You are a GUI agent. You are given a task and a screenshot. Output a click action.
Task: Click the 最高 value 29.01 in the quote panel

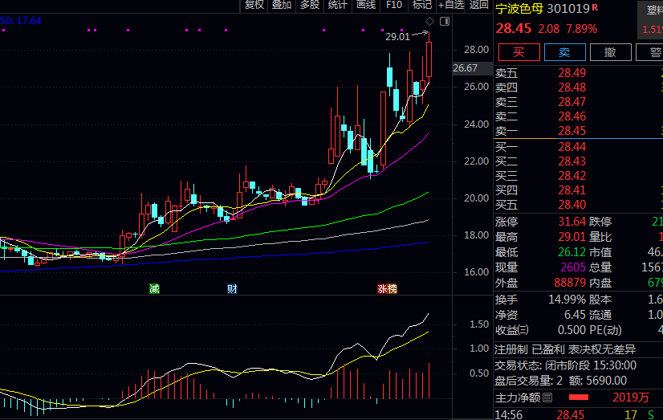pos(571,236)
